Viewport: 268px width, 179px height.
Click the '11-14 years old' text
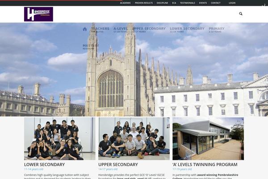pyautogui.click(x=33, y=169)
